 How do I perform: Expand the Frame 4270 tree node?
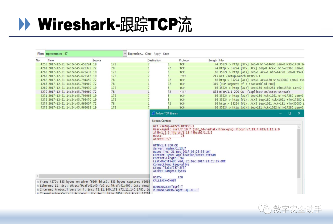click(38, 182)
